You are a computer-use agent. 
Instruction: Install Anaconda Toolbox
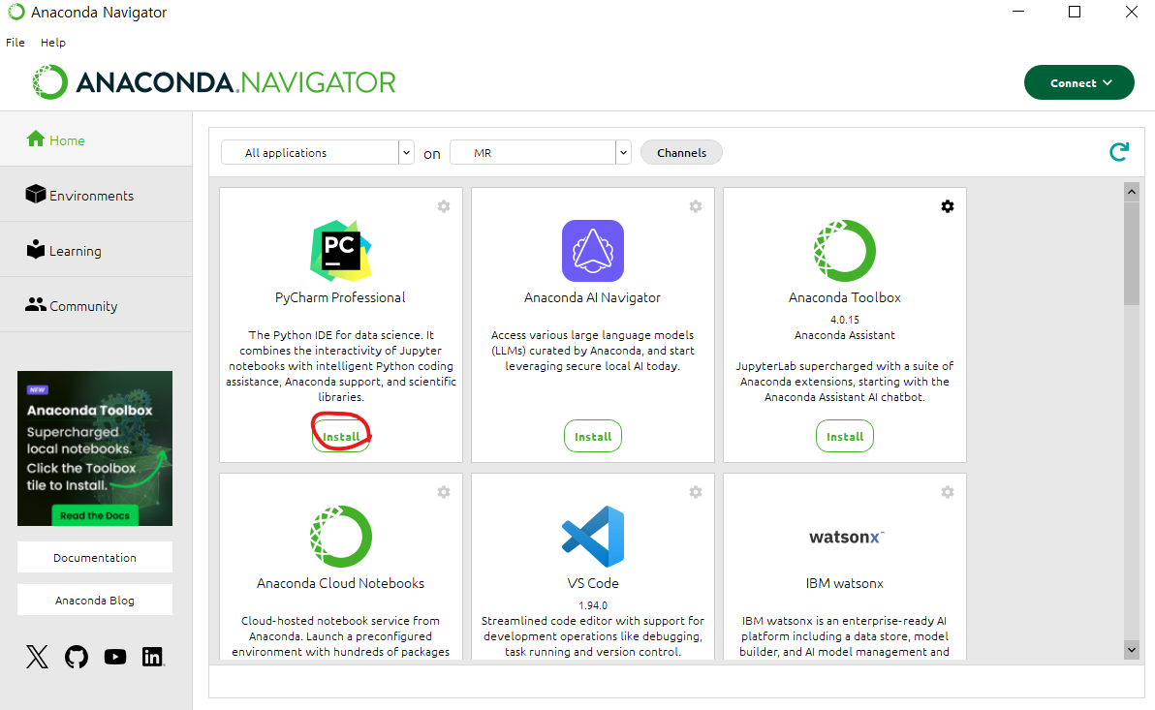(x=845, y=436)
